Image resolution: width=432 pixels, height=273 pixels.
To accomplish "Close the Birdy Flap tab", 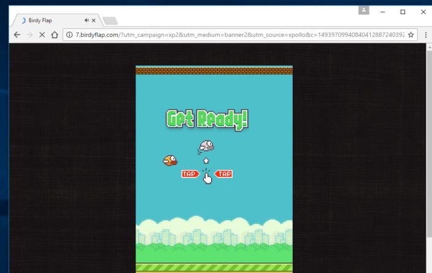I will coord(94,20).
